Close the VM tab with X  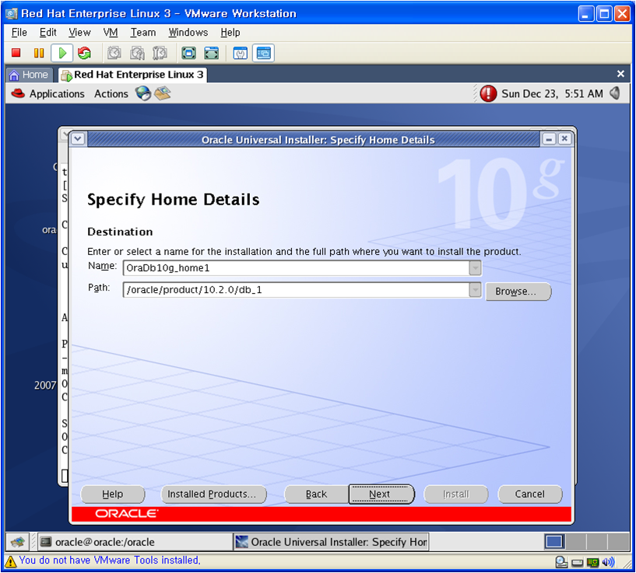[x=620, y=74]
